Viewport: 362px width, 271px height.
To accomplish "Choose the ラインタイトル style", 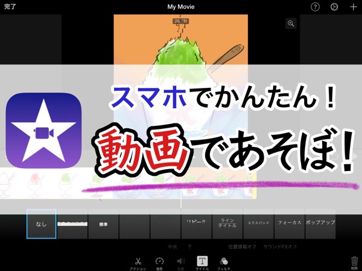I will (227, 224).
